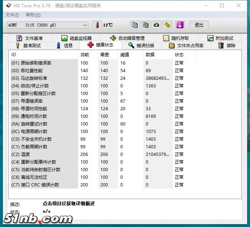Click the purple download arrow icon
The image size is (250, 227).
180,25
